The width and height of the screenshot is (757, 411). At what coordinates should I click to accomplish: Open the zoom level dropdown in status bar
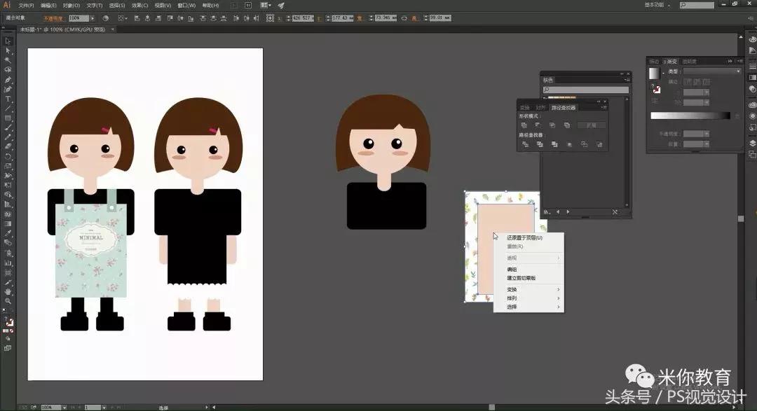tap(64, 407)
